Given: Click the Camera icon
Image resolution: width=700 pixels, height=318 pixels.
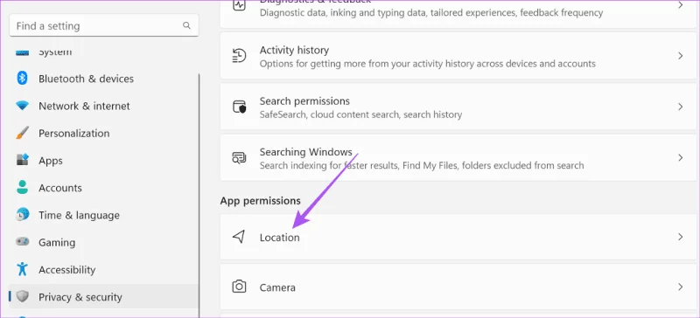Looking at the screenshot, I should pyautogui.click(x=239, y=287).
